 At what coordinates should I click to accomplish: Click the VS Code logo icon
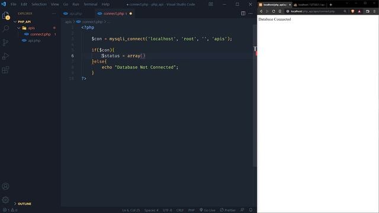[x=4, y=4]
